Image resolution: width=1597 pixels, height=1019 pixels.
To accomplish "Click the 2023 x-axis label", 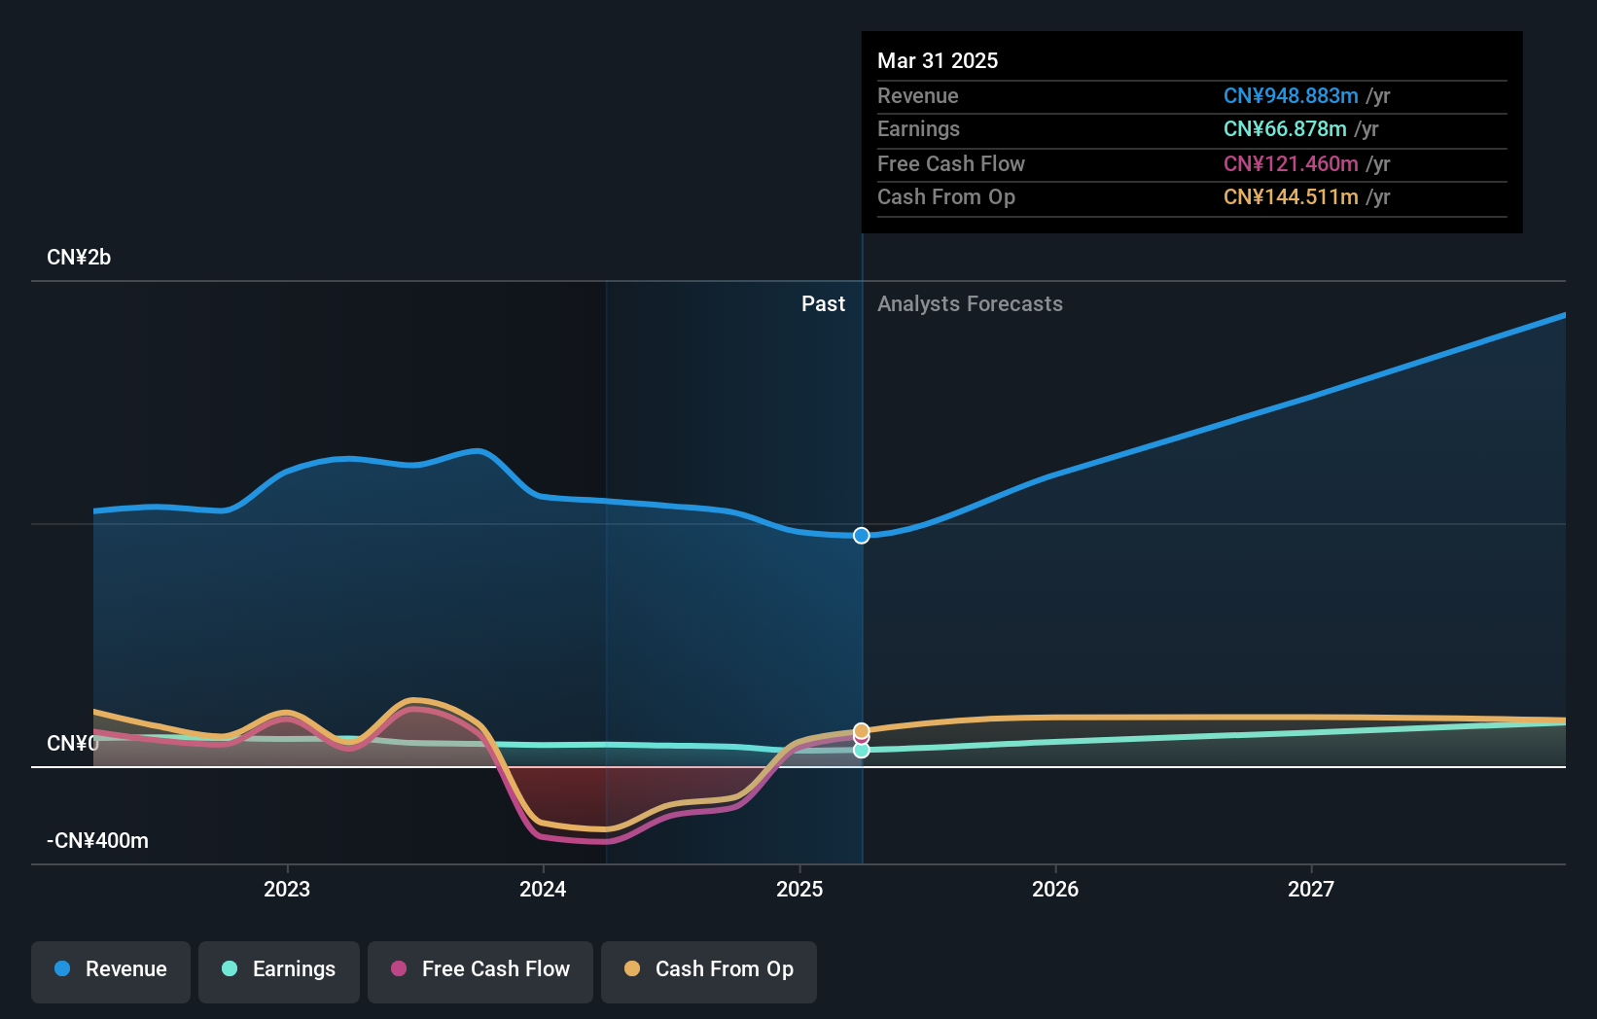I will [x=287, y=889].
